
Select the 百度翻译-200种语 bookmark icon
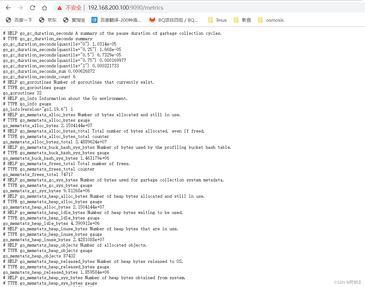(x=94, y=20)
